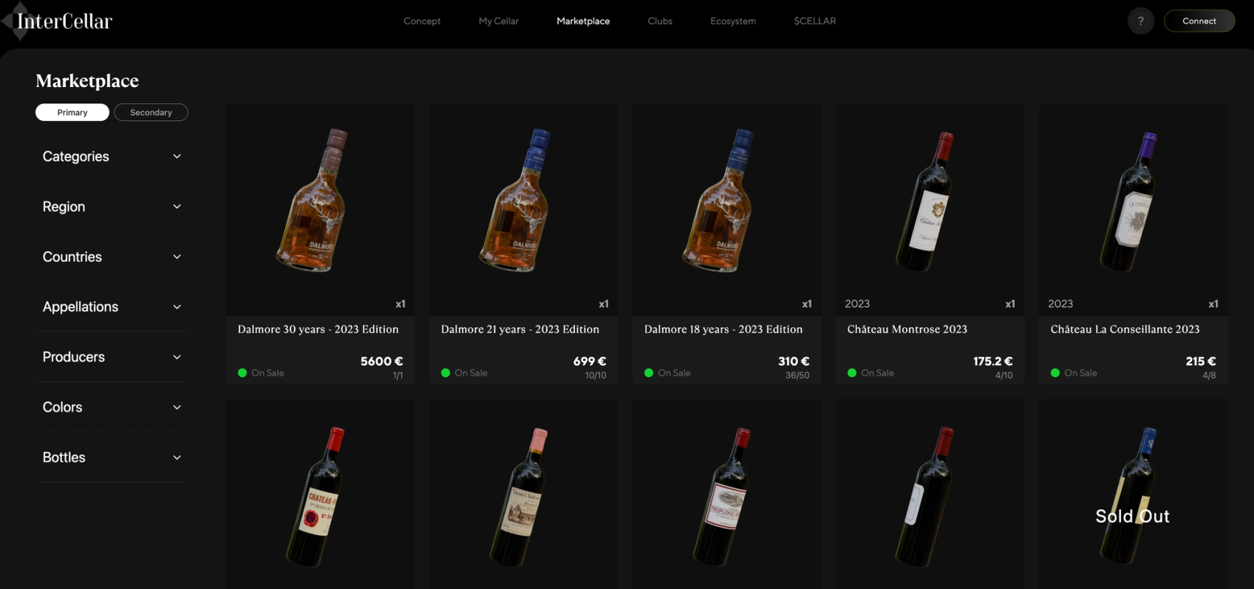Expand the Producers filter chevron
1254x589 pixels.
pos(177,357)
